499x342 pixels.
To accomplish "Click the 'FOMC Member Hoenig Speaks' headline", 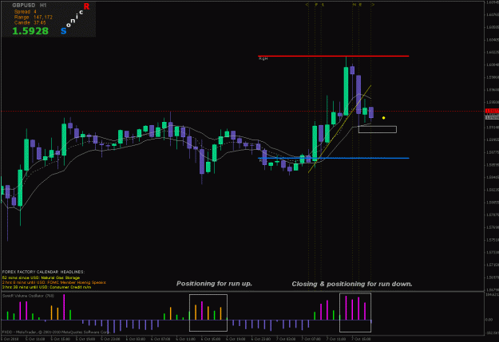I will click(x=77, y=282).
